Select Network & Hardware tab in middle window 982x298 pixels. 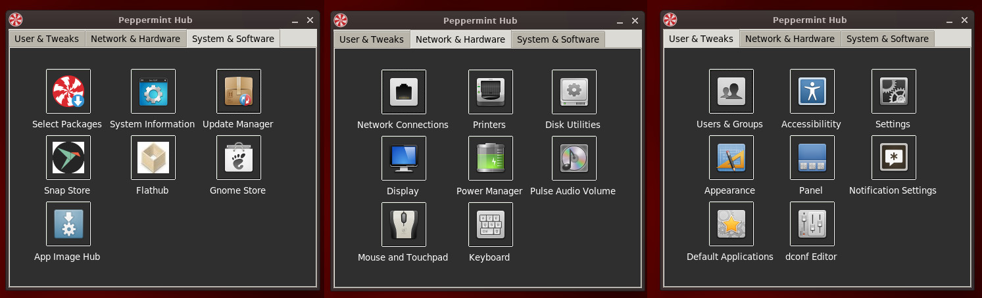pyautogui.click(x=460, y=39)
